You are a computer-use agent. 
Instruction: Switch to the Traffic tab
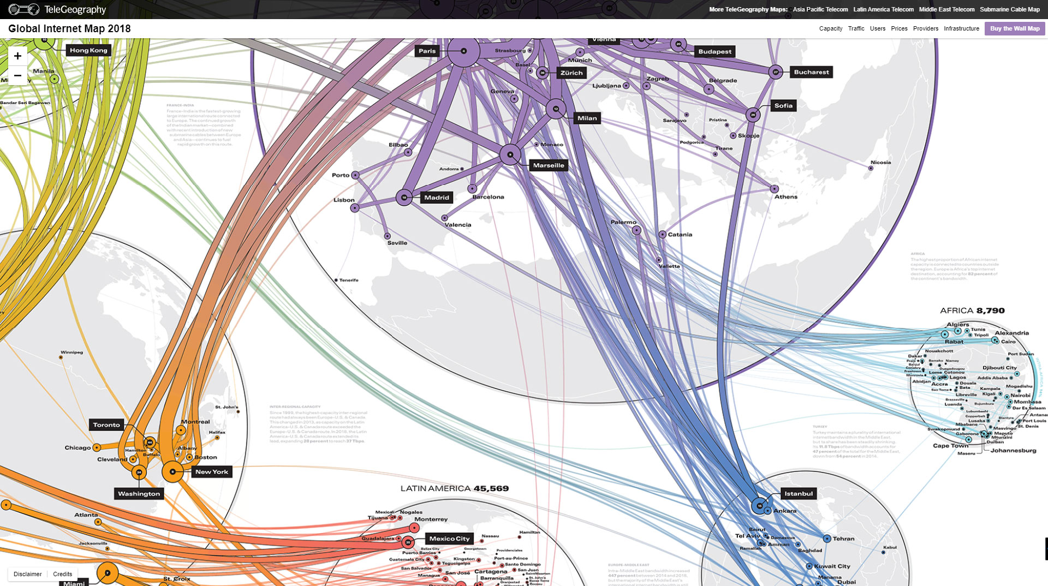coord(856,28)
